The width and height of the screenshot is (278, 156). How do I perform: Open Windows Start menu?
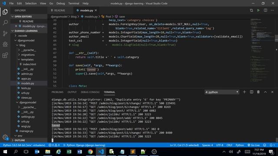point(5,152)
